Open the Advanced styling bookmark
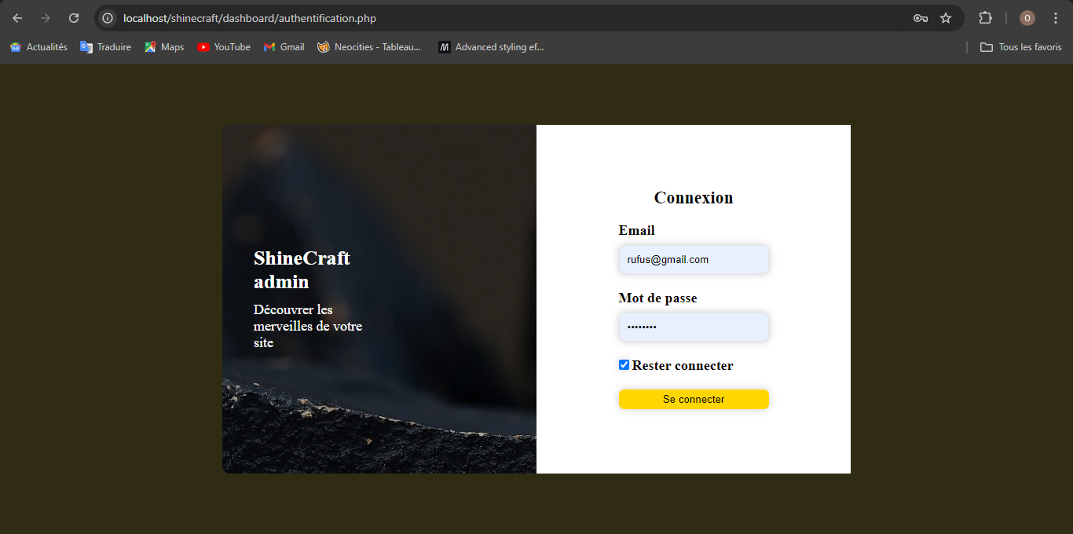This screenshot has height=534, width=1073. pos(491,47)
